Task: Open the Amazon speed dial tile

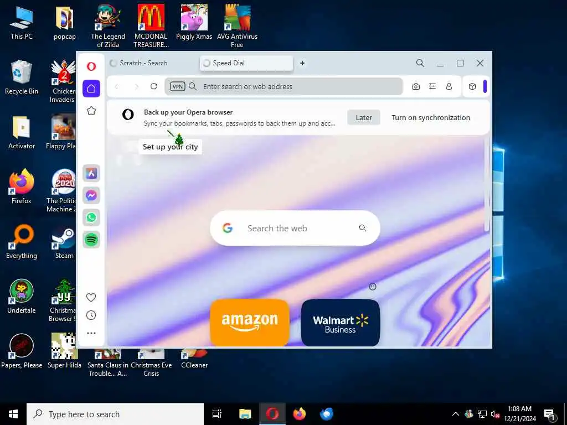Action: point(250,323)
